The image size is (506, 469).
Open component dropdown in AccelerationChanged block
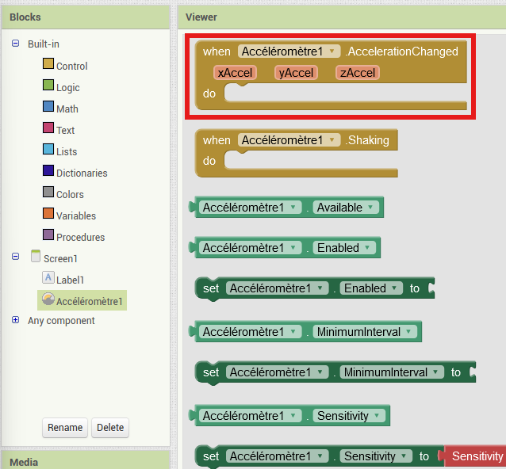coord(332,51)
